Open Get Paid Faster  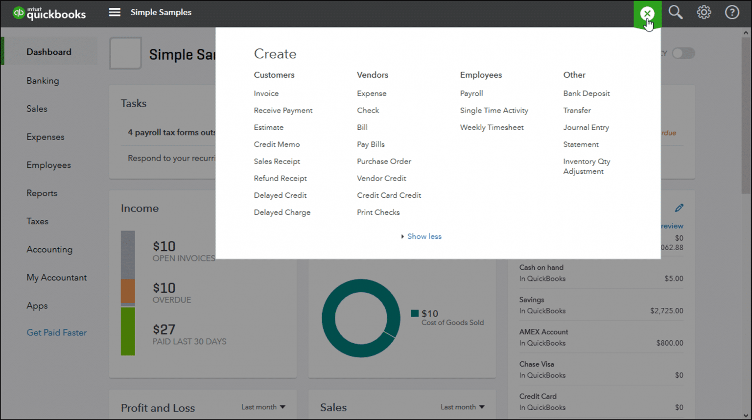click(x=56, y=332)
